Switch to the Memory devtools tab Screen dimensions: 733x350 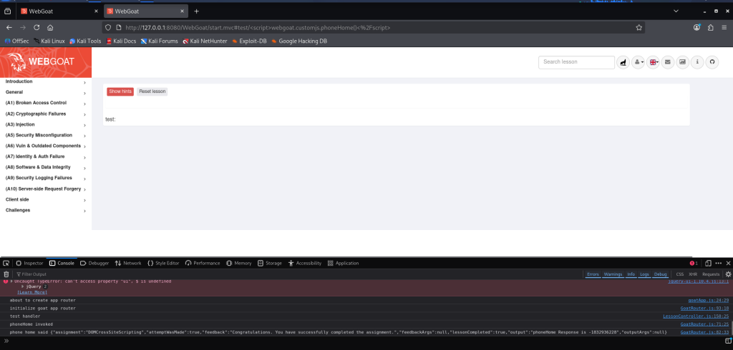[239, 263]
